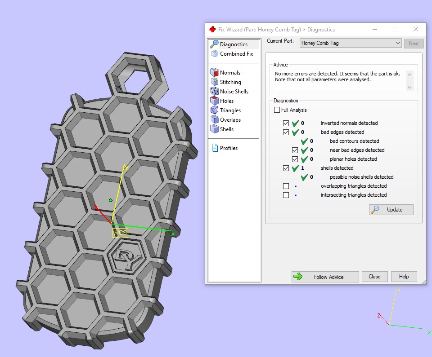Toggle planar holes detected checkbox

pyautogui.click(x=295, y=159)
